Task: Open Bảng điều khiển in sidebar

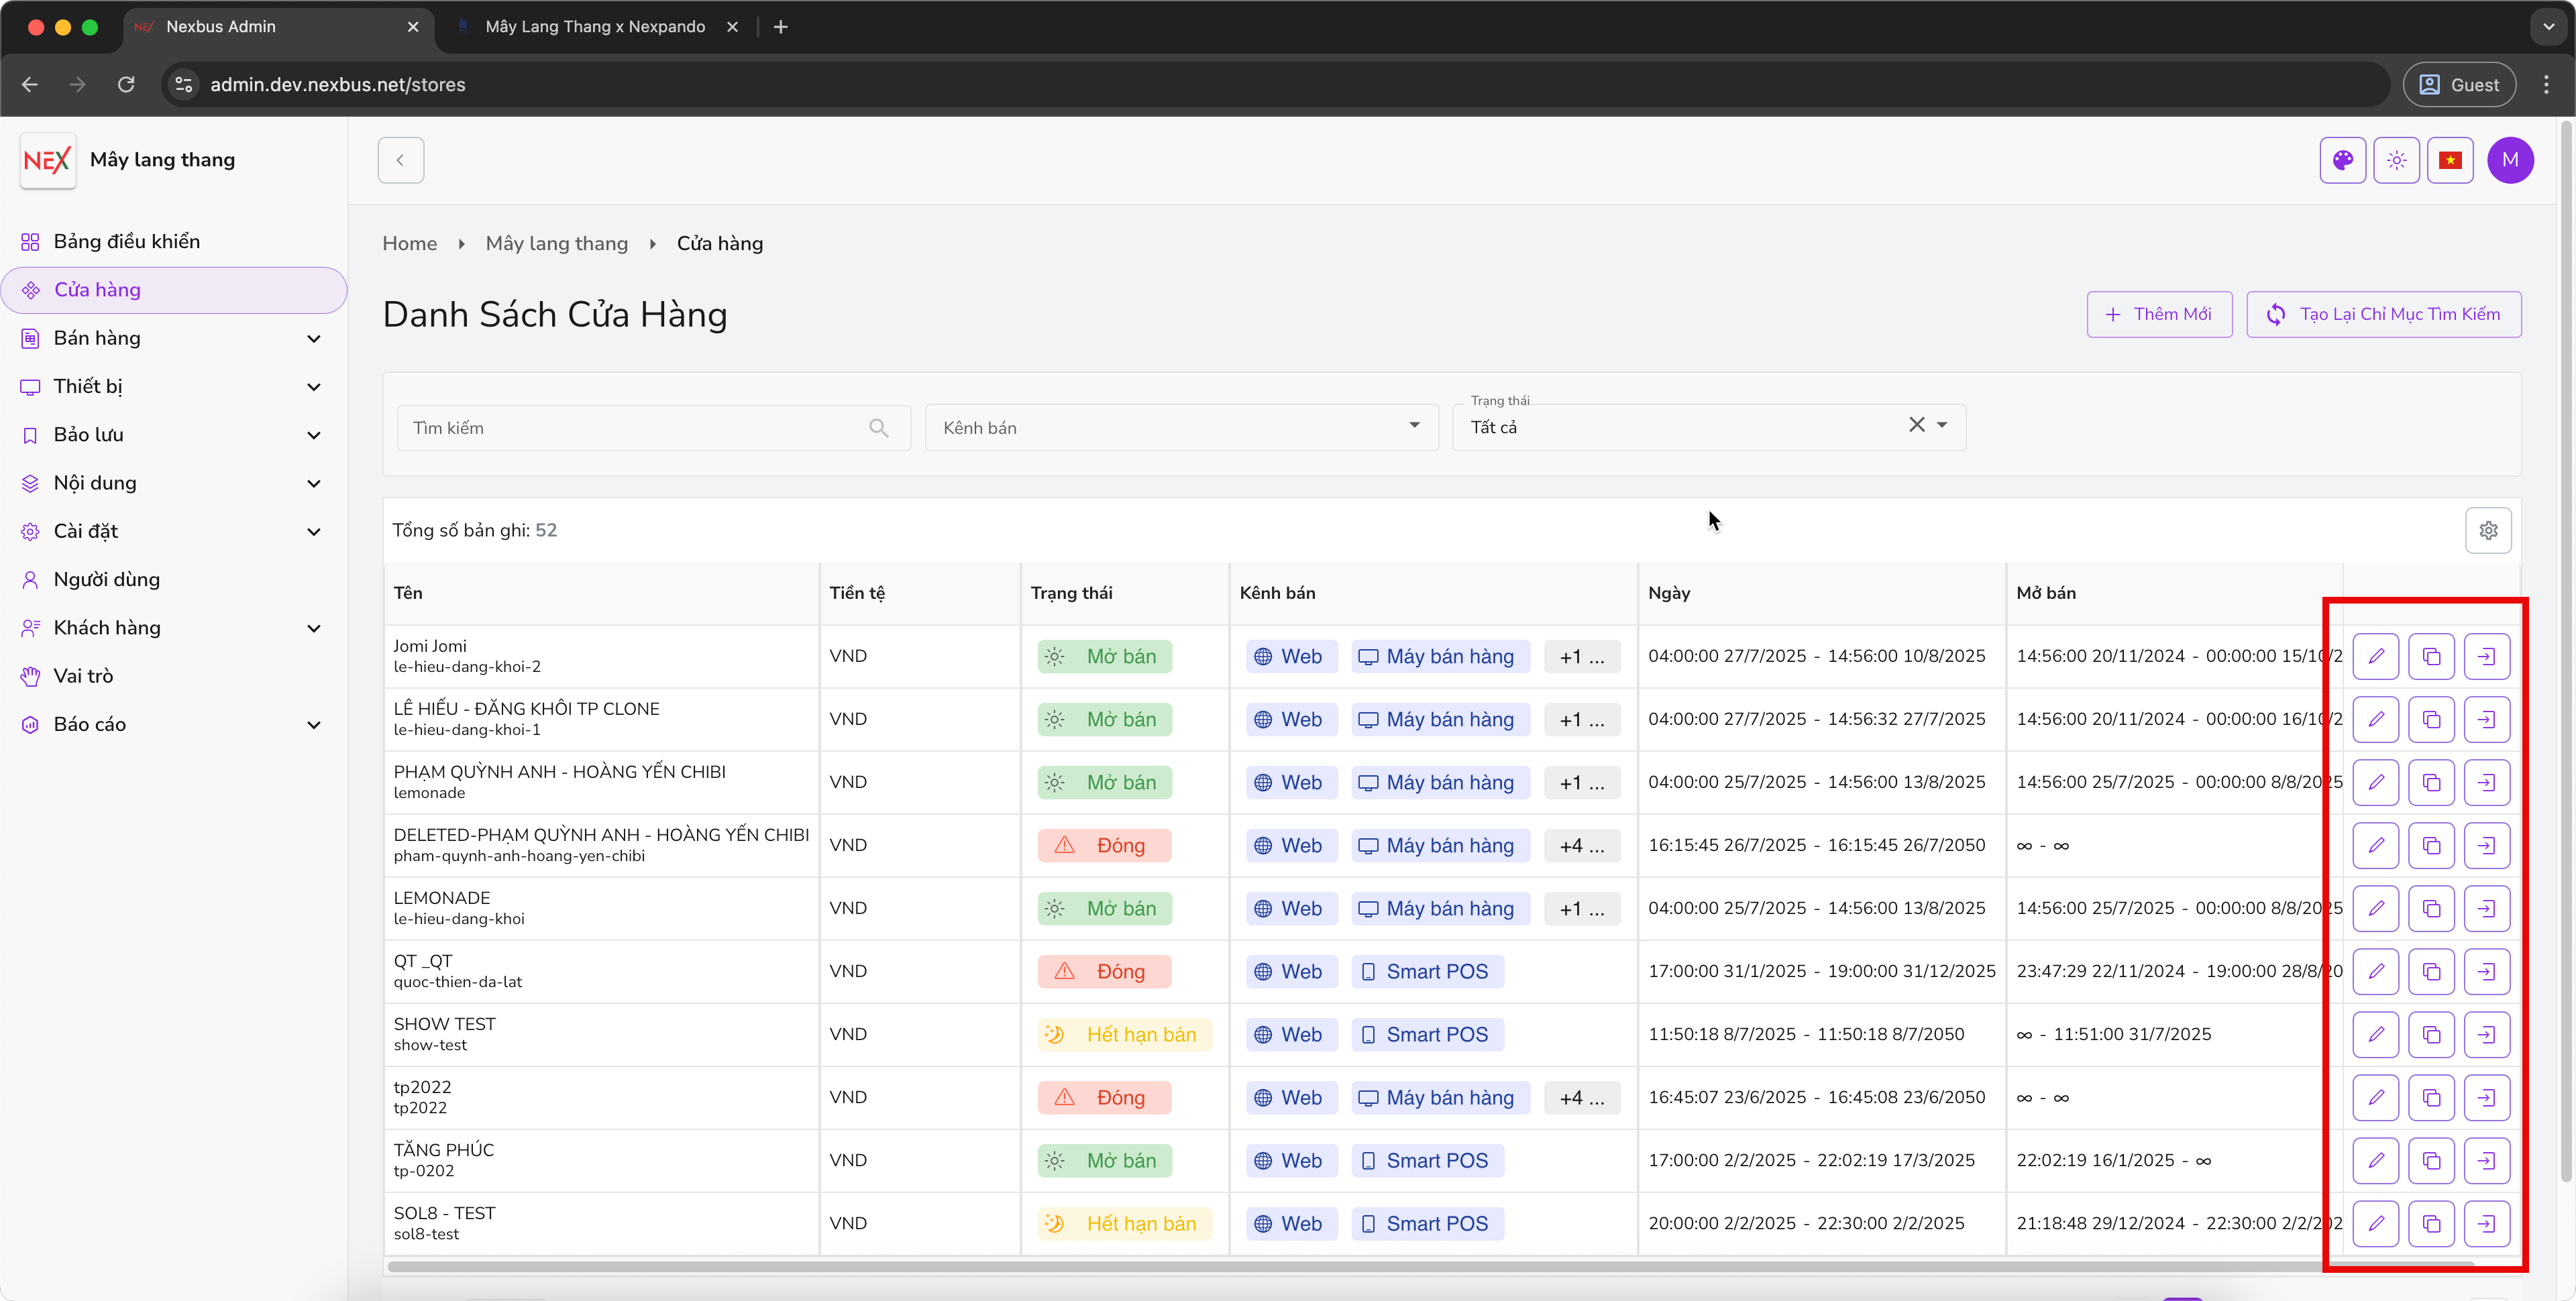Action: pyautogui.click(x=126, y=242)
